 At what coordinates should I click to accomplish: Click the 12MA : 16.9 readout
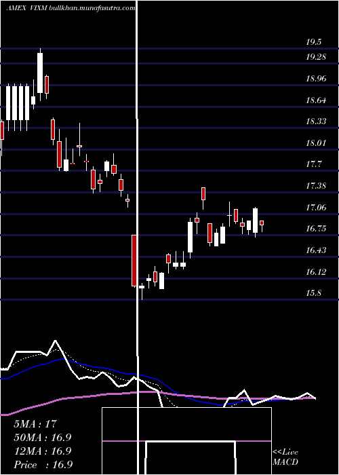click(x=42, y=451)
